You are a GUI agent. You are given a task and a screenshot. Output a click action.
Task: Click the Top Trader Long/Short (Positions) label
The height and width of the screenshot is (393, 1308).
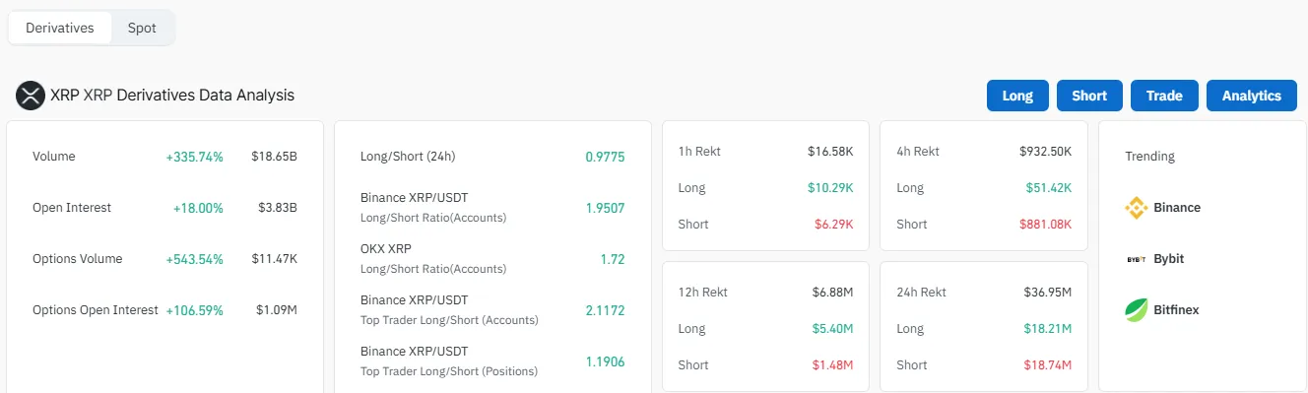[449, 371]
